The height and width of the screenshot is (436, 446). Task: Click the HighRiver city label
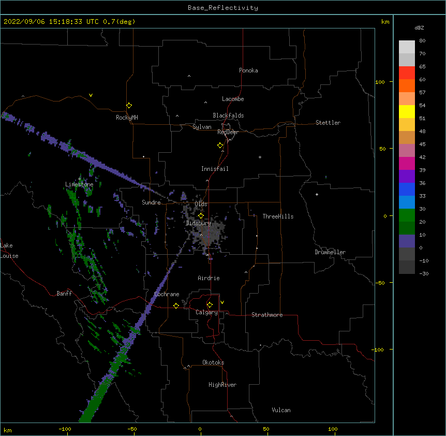tap(222, 385)
